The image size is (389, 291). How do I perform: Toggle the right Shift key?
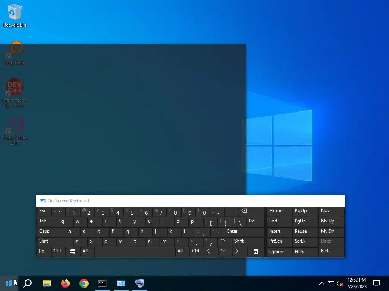pos(248,241)
